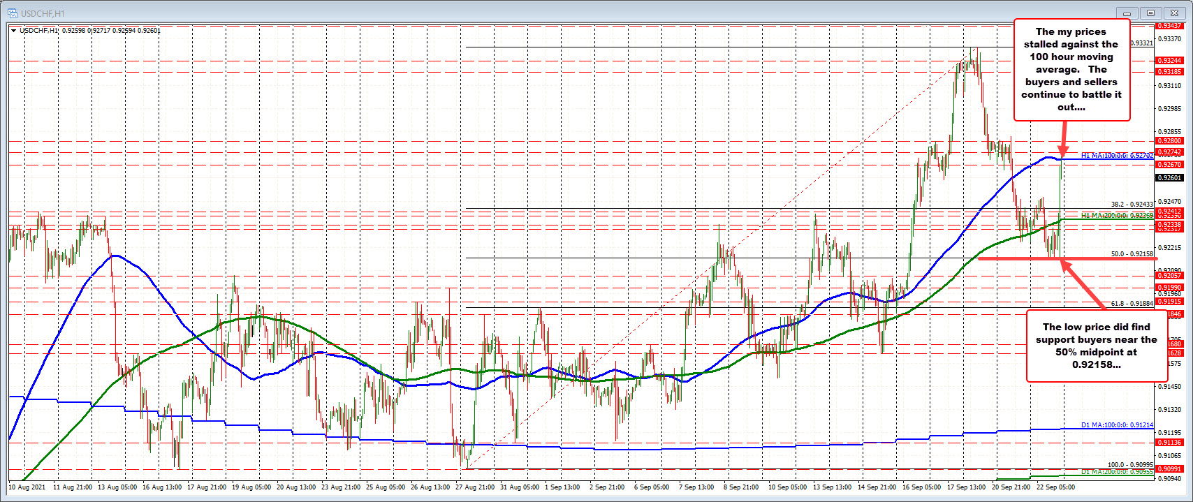Click the 0.92215 price scale value
1193x502 pixels.
pos(1170,247)
